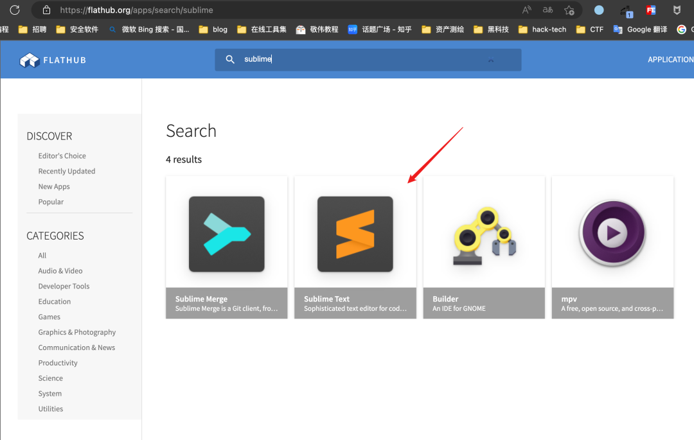Screen dimensions: 694x440
Task: Select Science category
Action: click(x=51, y=378)
